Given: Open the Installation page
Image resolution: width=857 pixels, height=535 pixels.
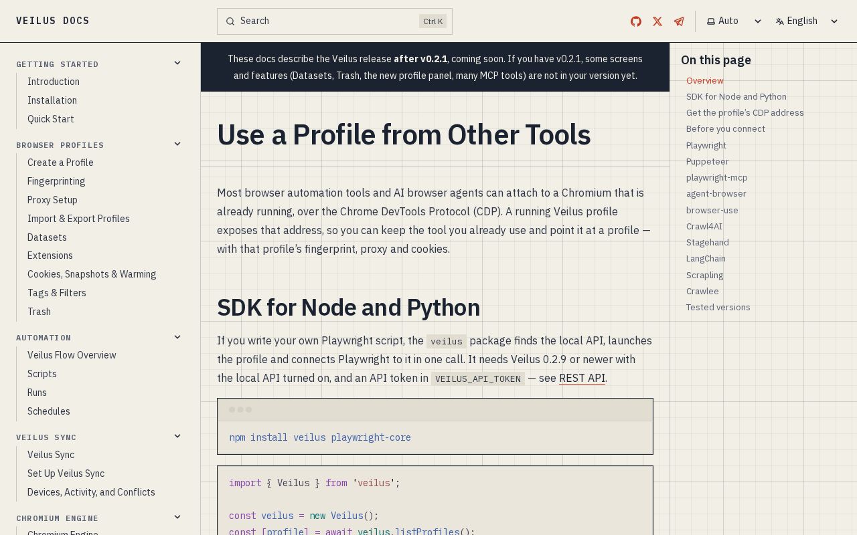Looking at the screenshot, I should (x=52, y=100).
